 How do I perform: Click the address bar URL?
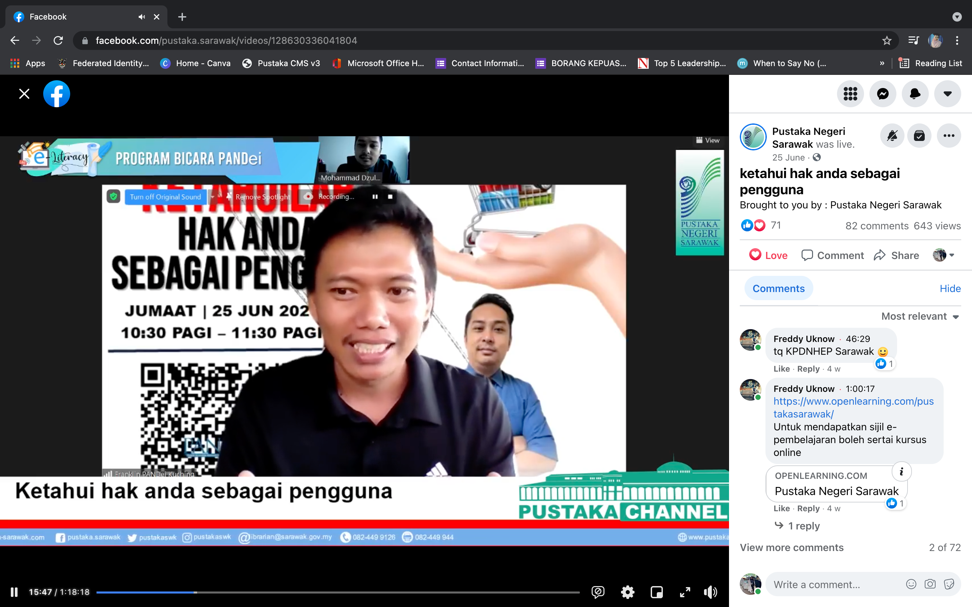[226, 40]
